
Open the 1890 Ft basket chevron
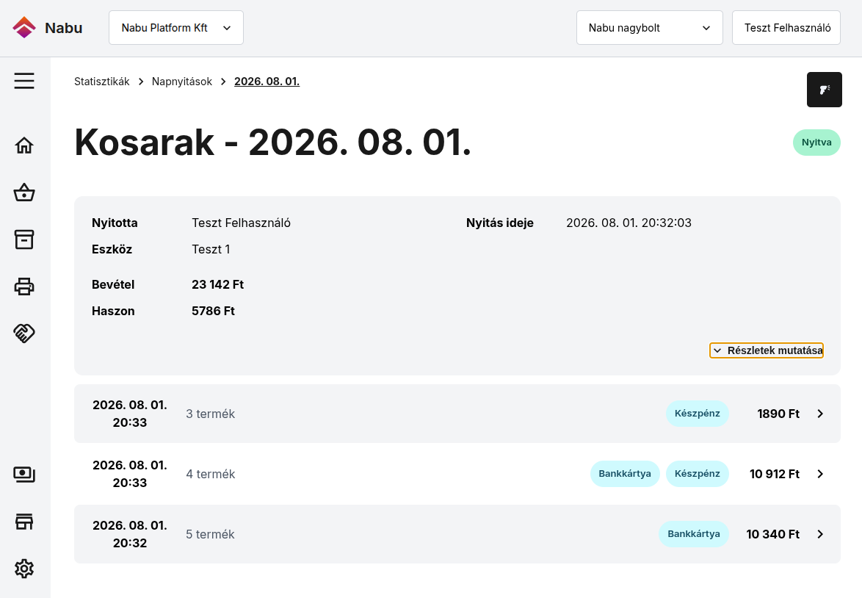(x=820, y=414)
